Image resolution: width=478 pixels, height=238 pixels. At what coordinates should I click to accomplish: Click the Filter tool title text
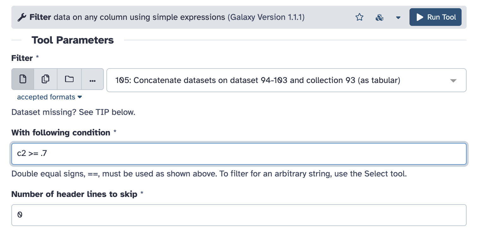point(40,17)
